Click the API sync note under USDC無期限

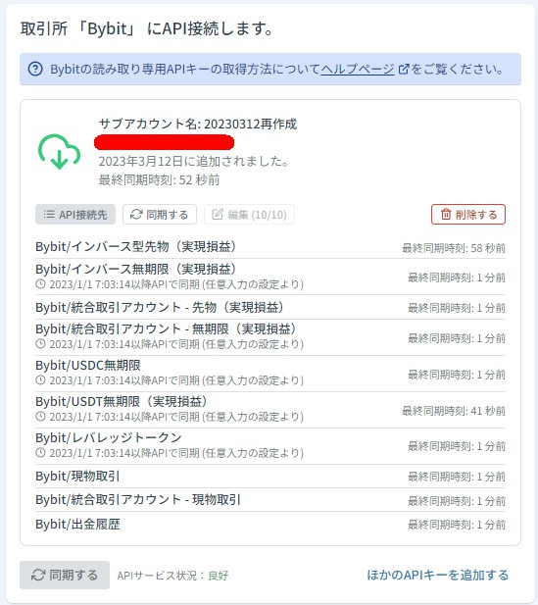point(176,380)
